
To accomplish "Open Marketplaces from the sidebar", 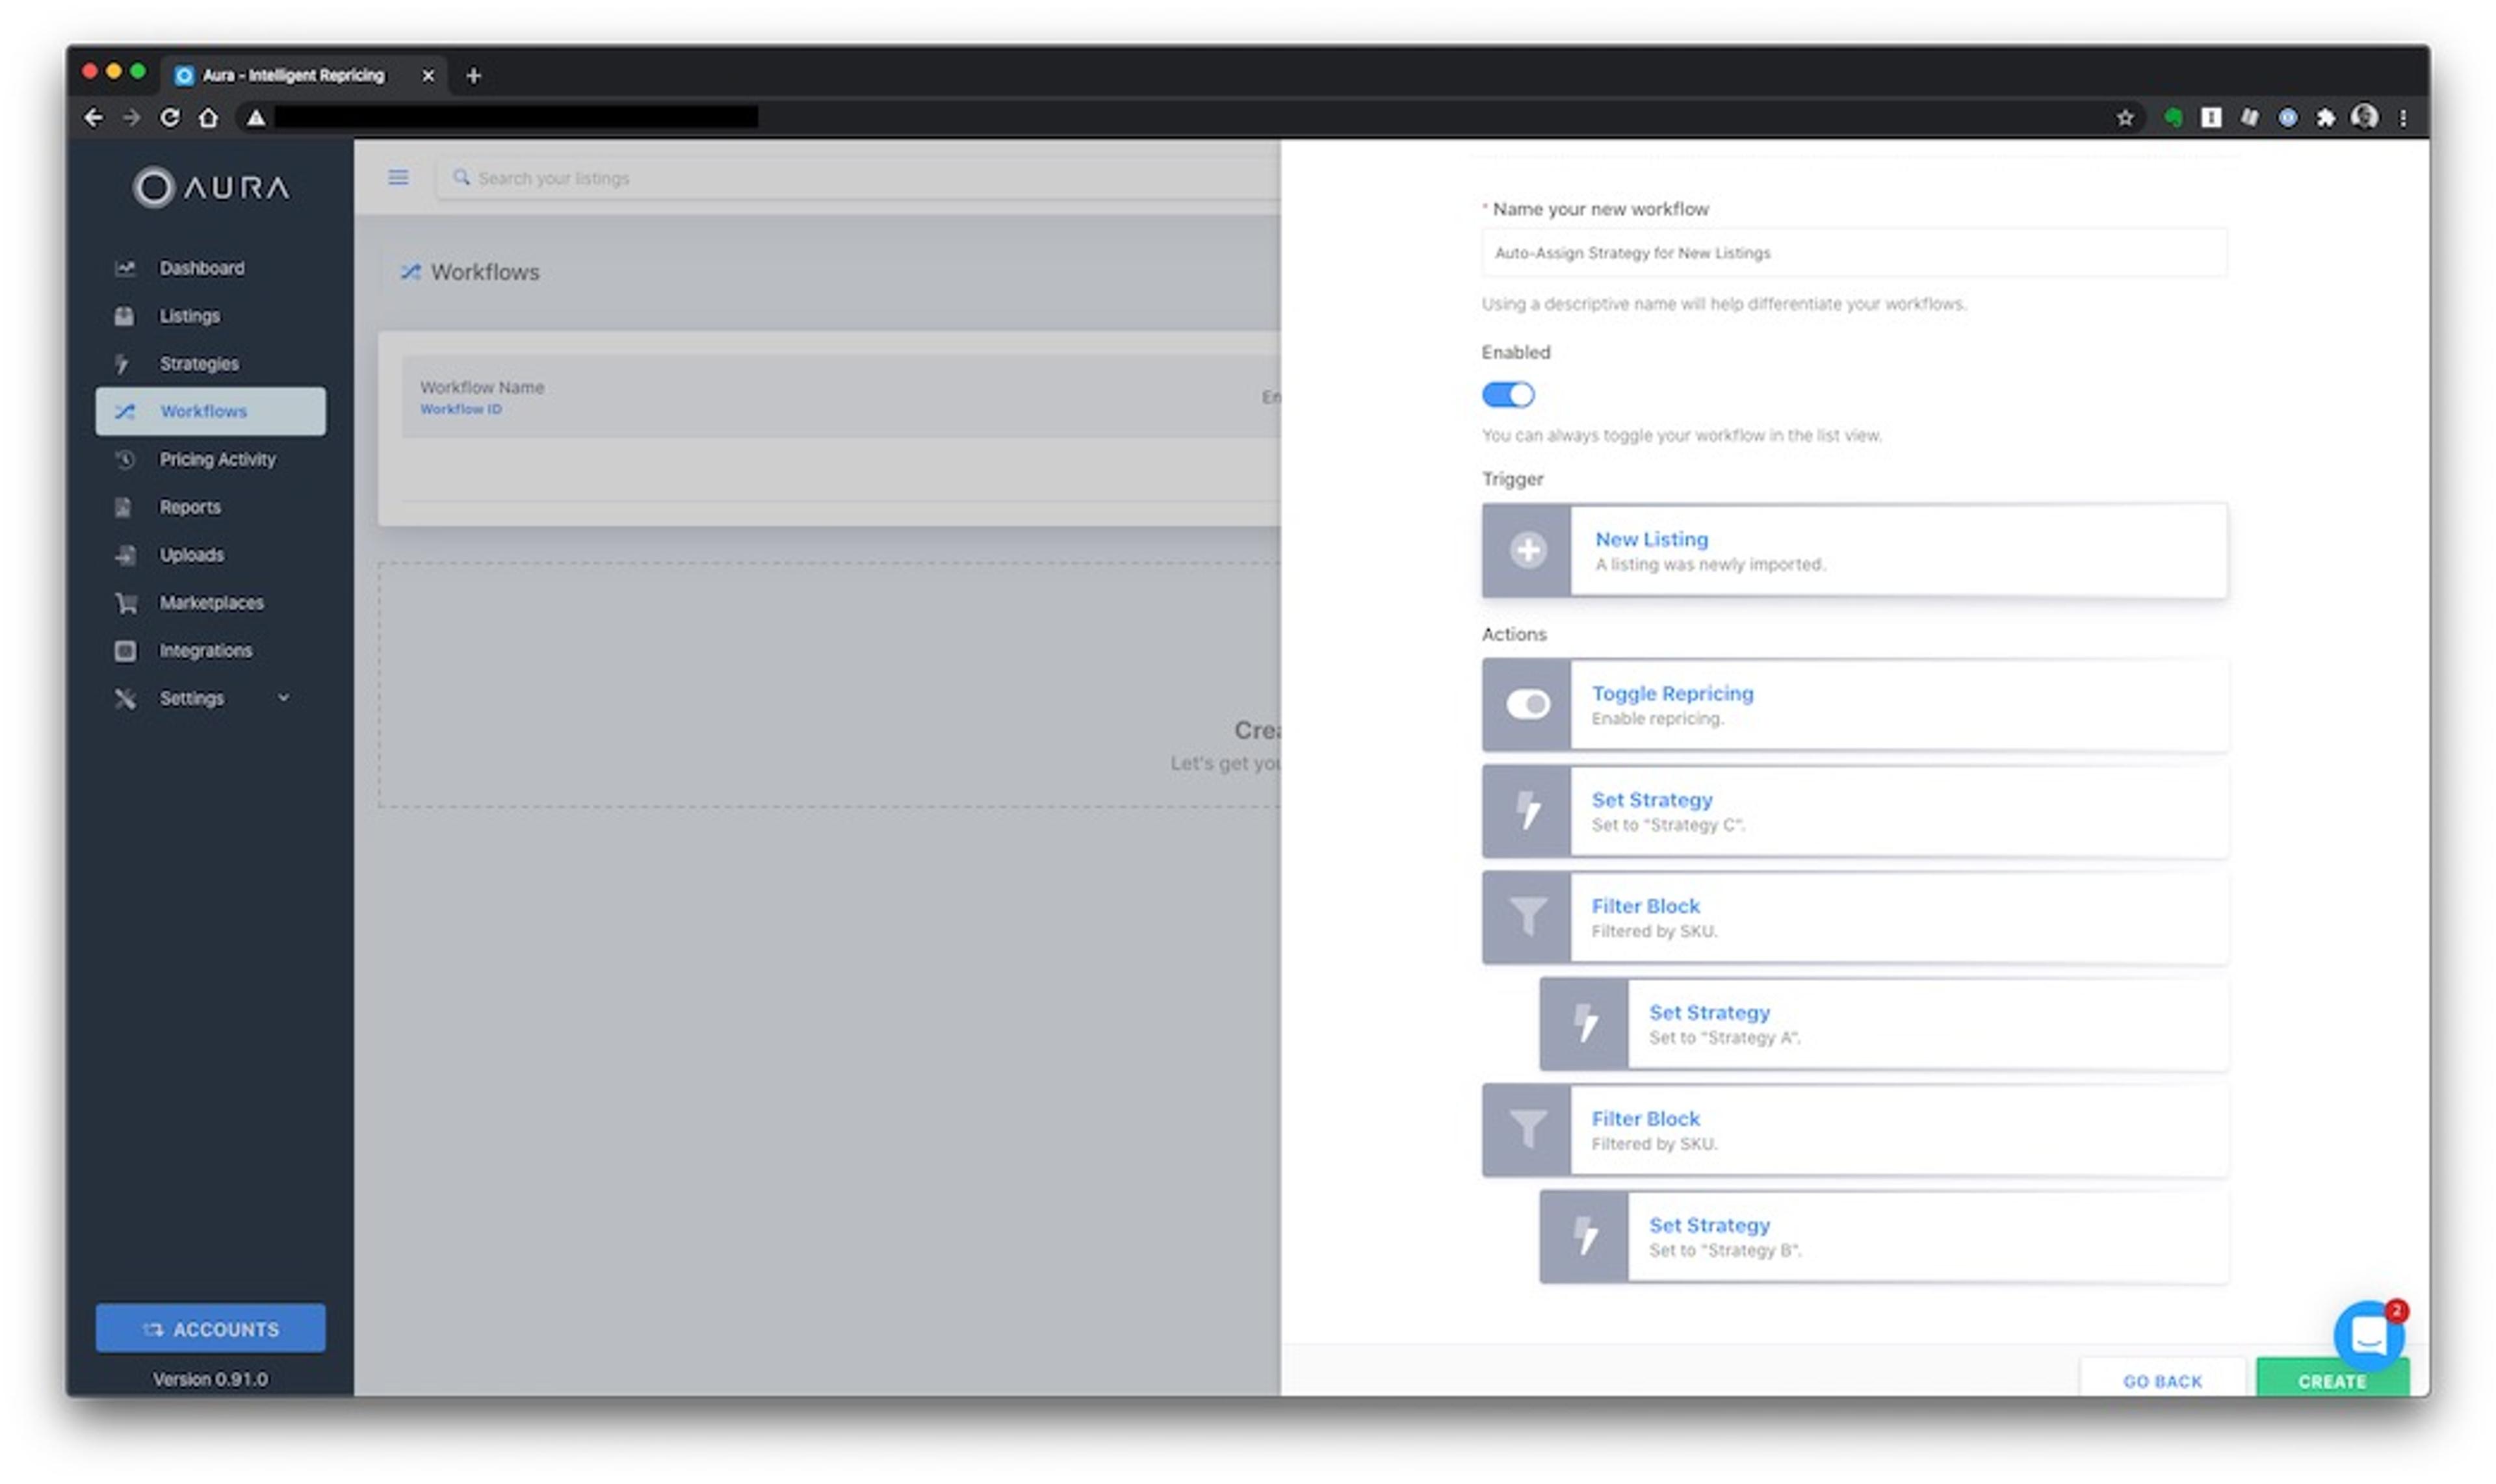I will pyautogui.click(x=211, y=603).
